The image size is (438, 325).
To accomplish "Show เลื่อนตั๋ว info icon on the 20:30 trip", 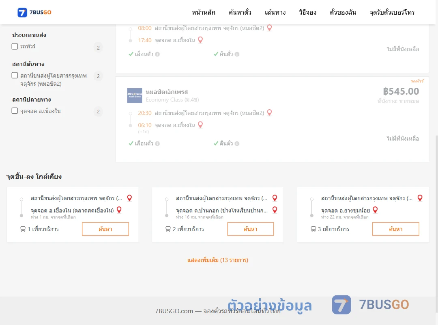I will pos(157,143).
